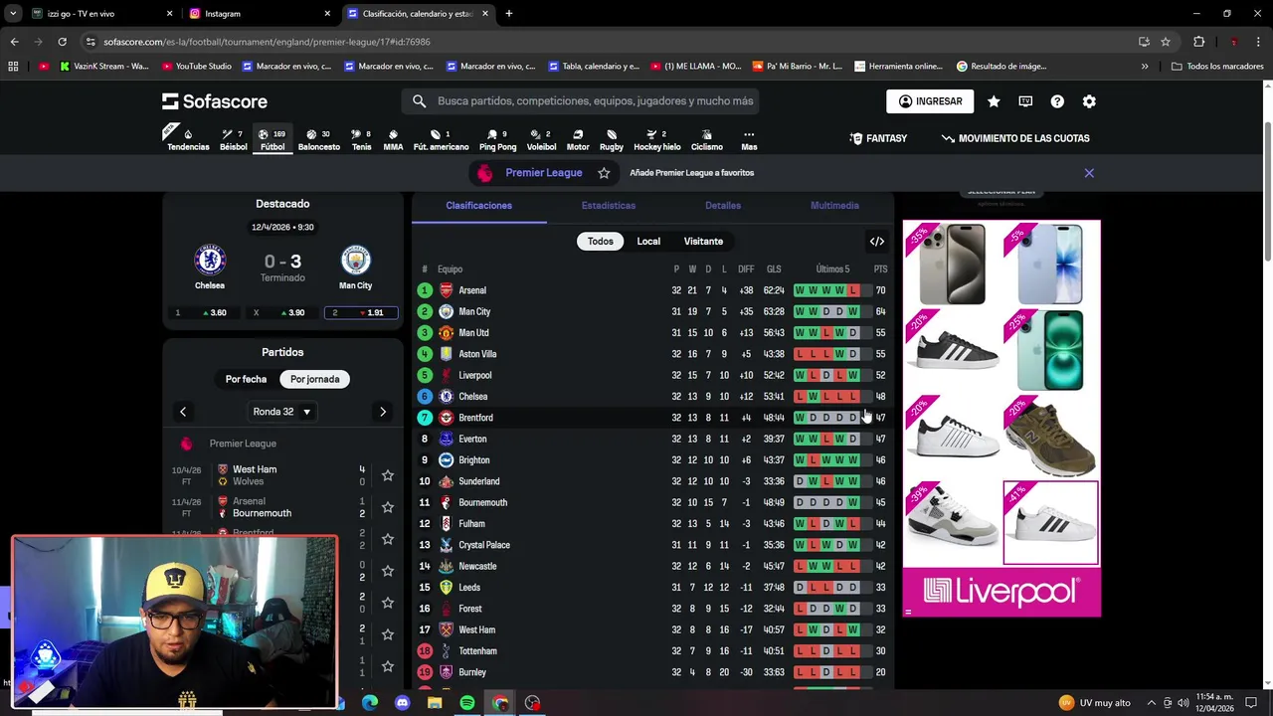Select the draw odds 3.90
The width and height of the screenshot is (1273, 716).
click(280, 312)
